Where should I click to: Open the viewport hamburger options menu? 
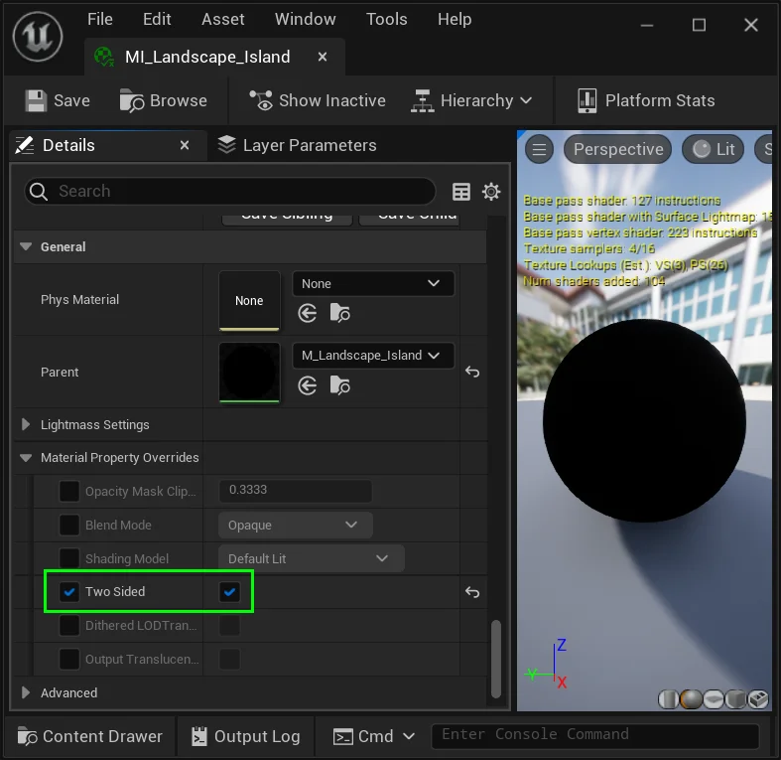point(539,149)
